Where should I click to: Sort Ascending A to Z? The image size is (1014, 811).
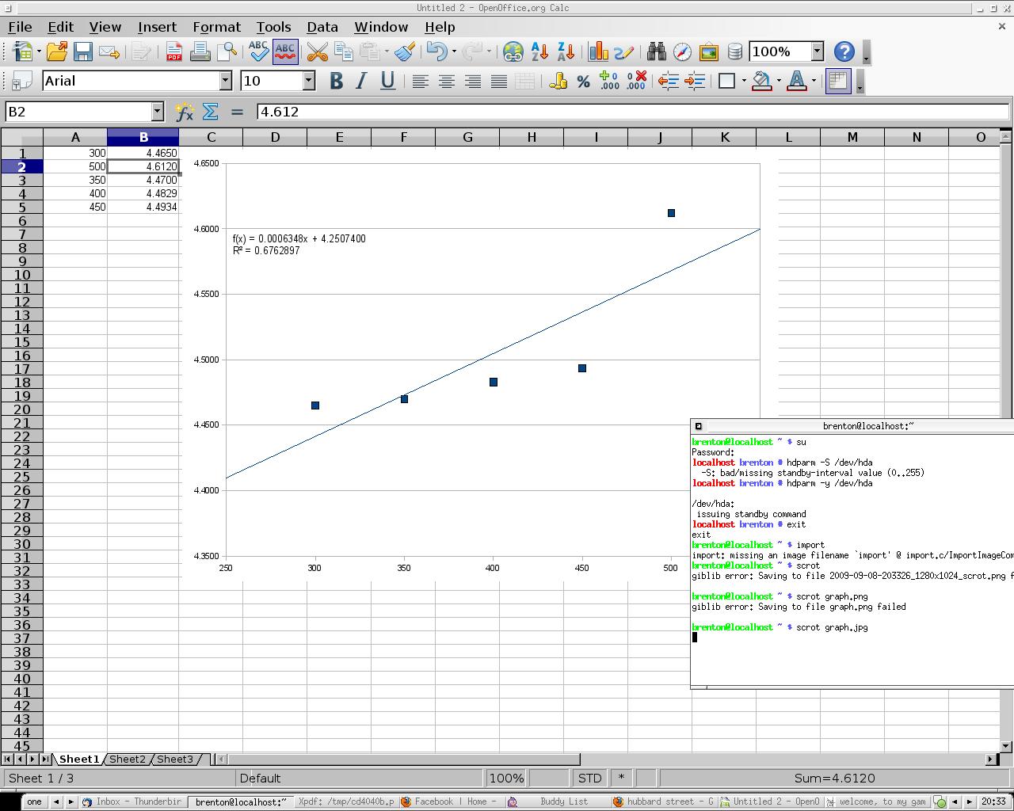[539, 52]
